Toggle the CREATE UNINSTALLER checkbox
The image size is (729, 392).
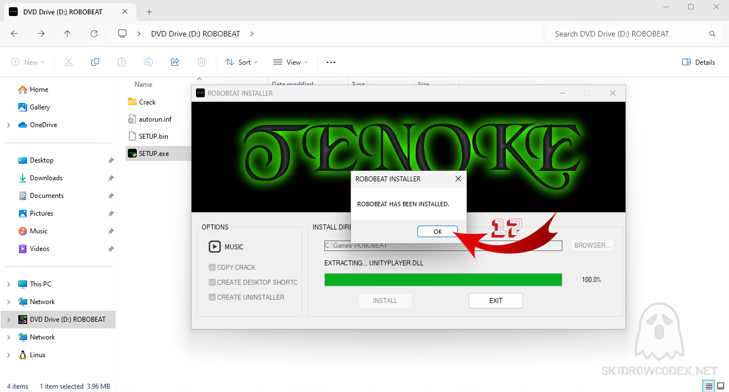212,297
